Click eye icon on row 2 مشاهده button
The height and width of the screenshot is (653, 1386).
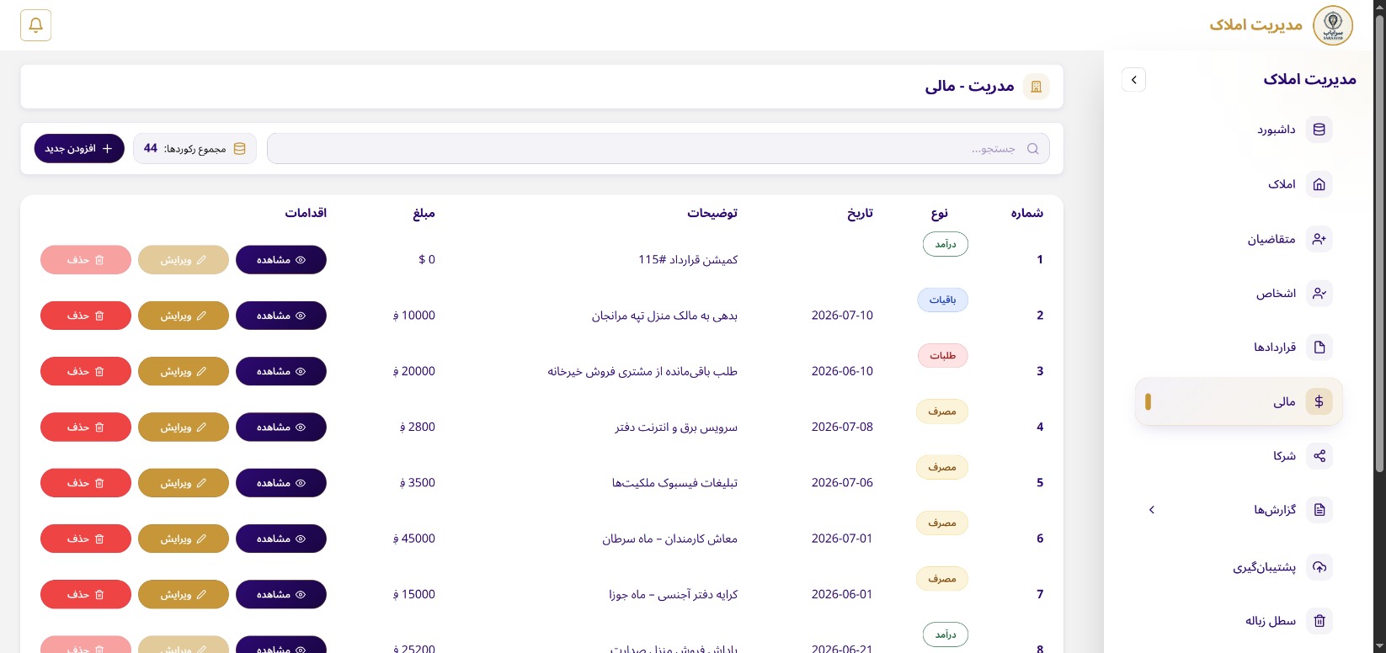click(301, 316)
